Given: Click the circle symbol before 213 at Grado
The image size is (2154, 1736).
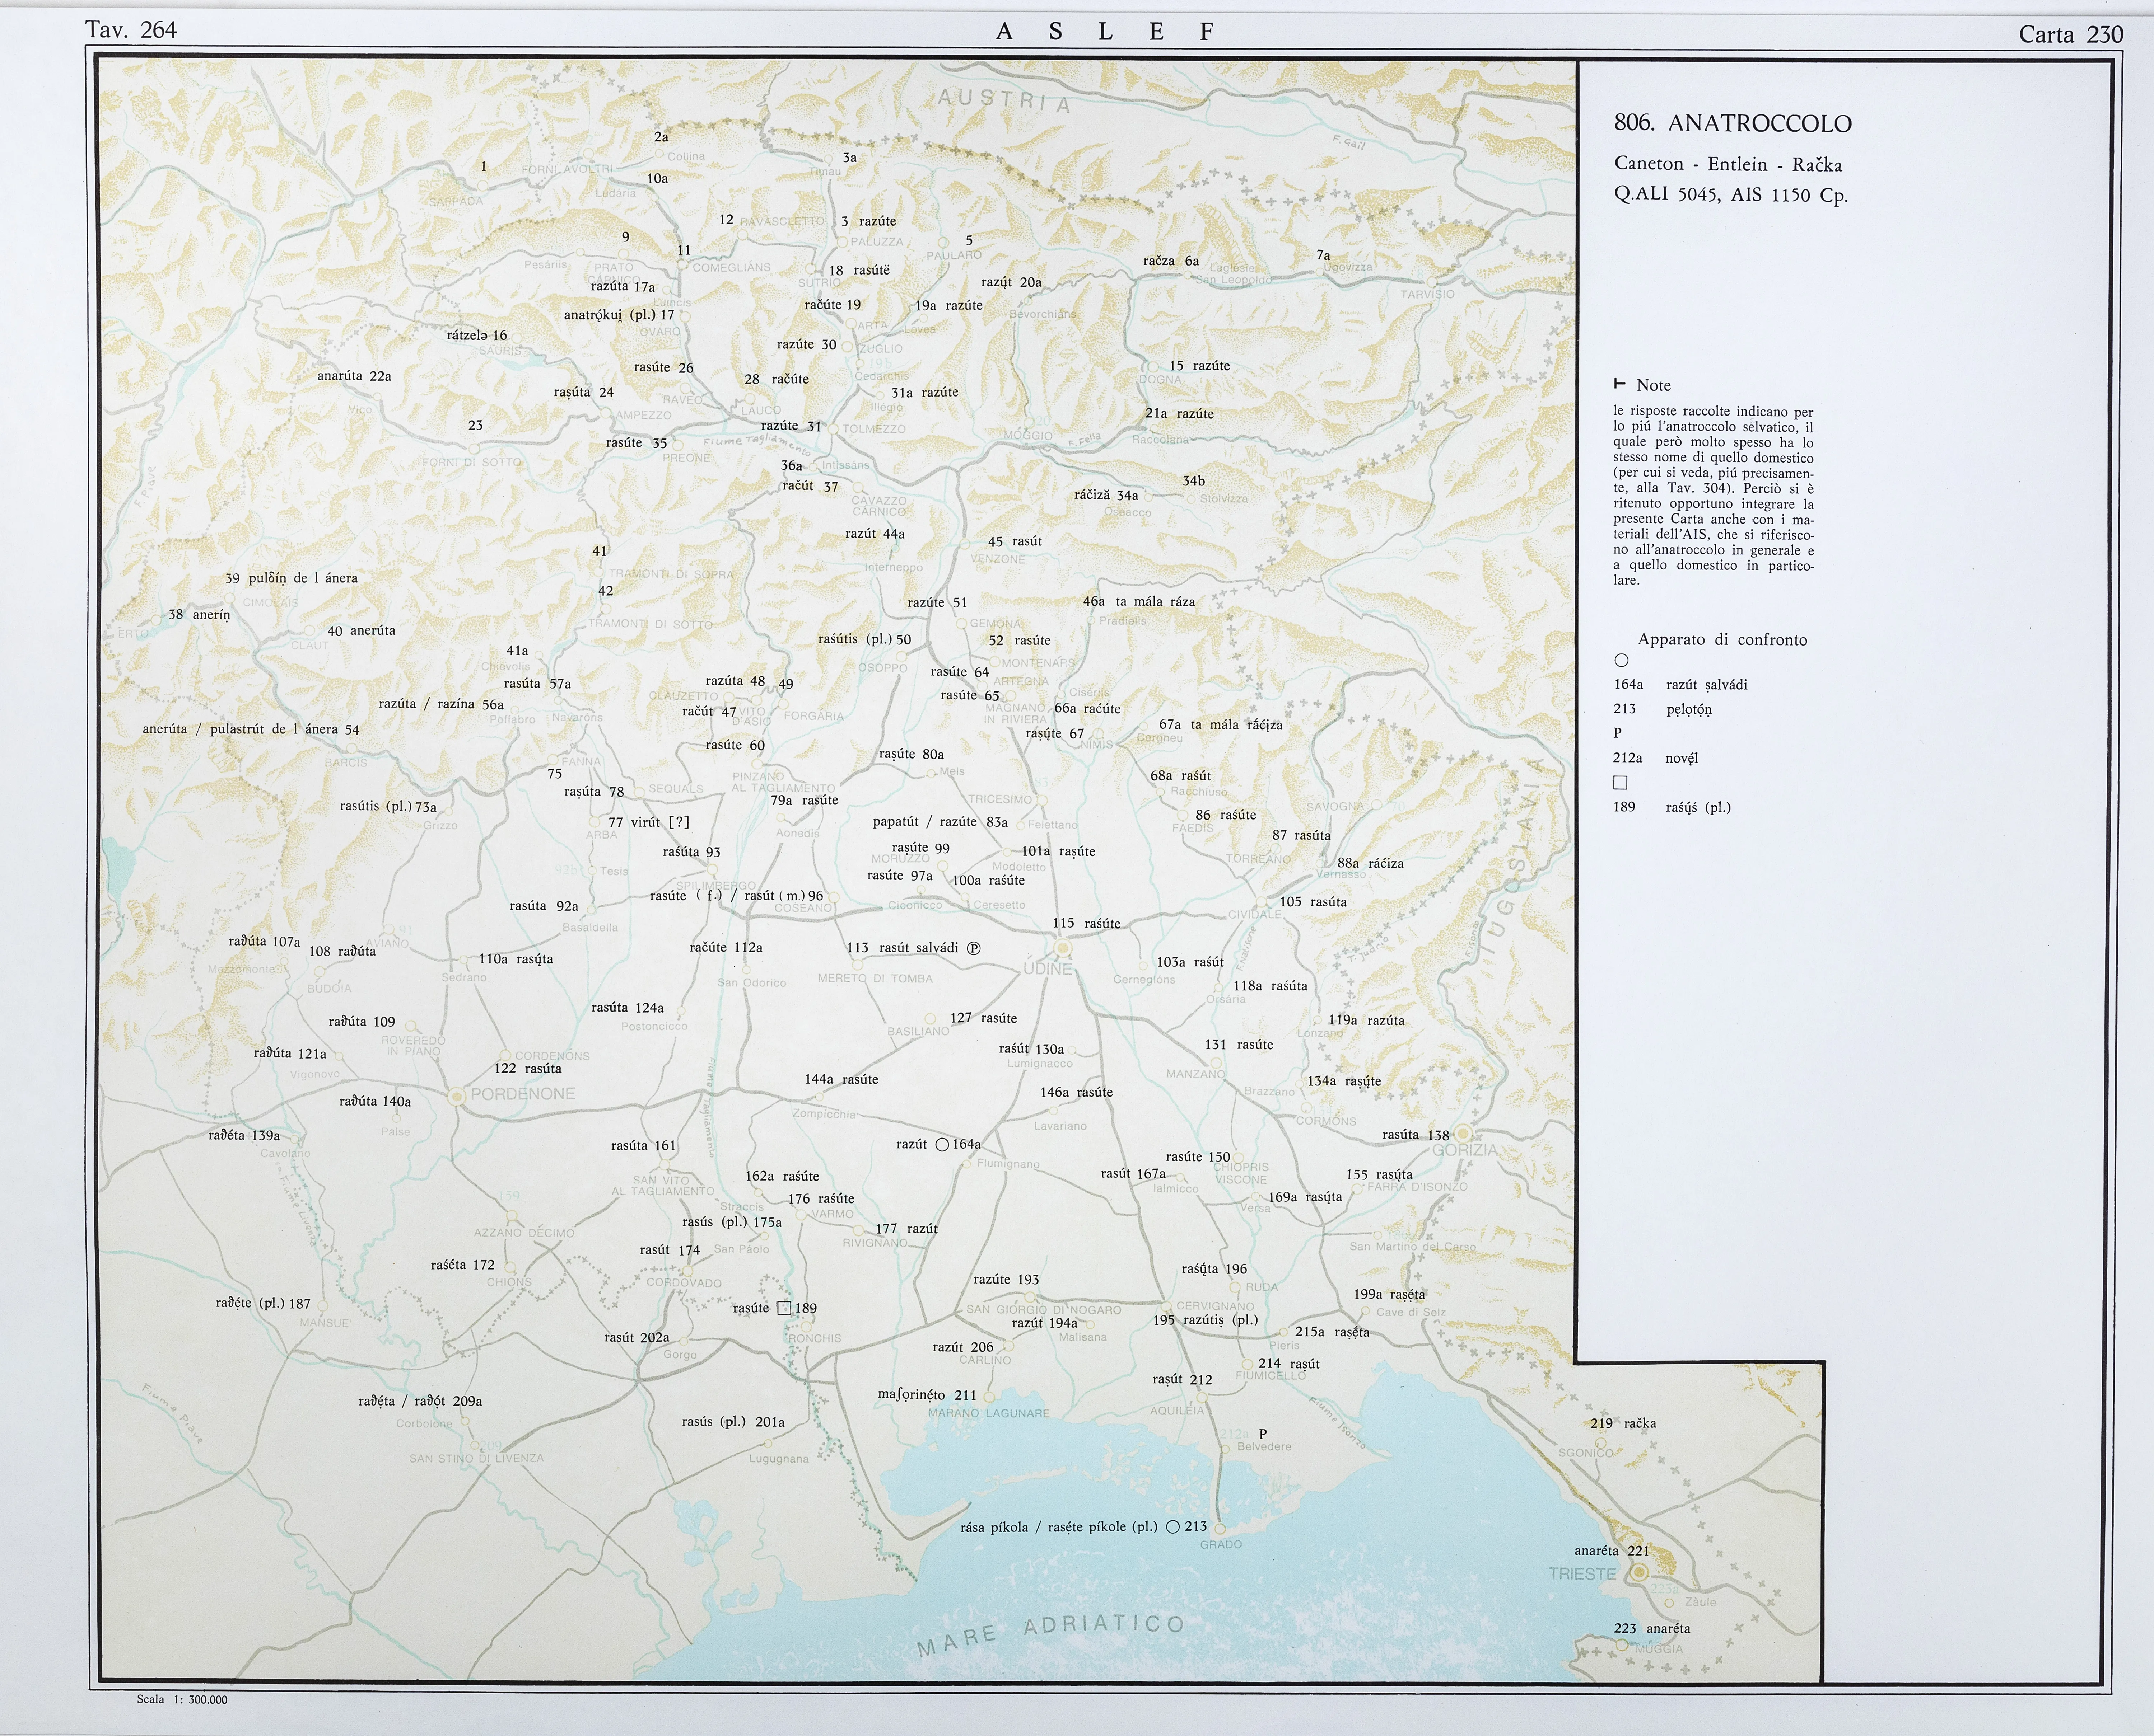Looking at the screenshot, I should point(1172,1527).
